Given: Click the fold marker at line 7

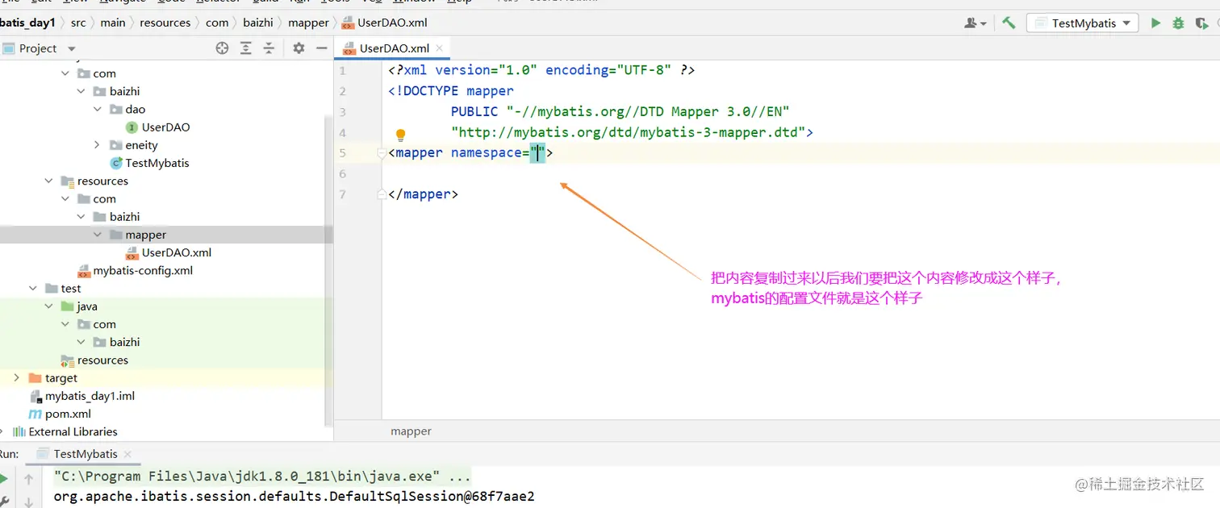Looking at the screenshot, I should pos(382,194).
